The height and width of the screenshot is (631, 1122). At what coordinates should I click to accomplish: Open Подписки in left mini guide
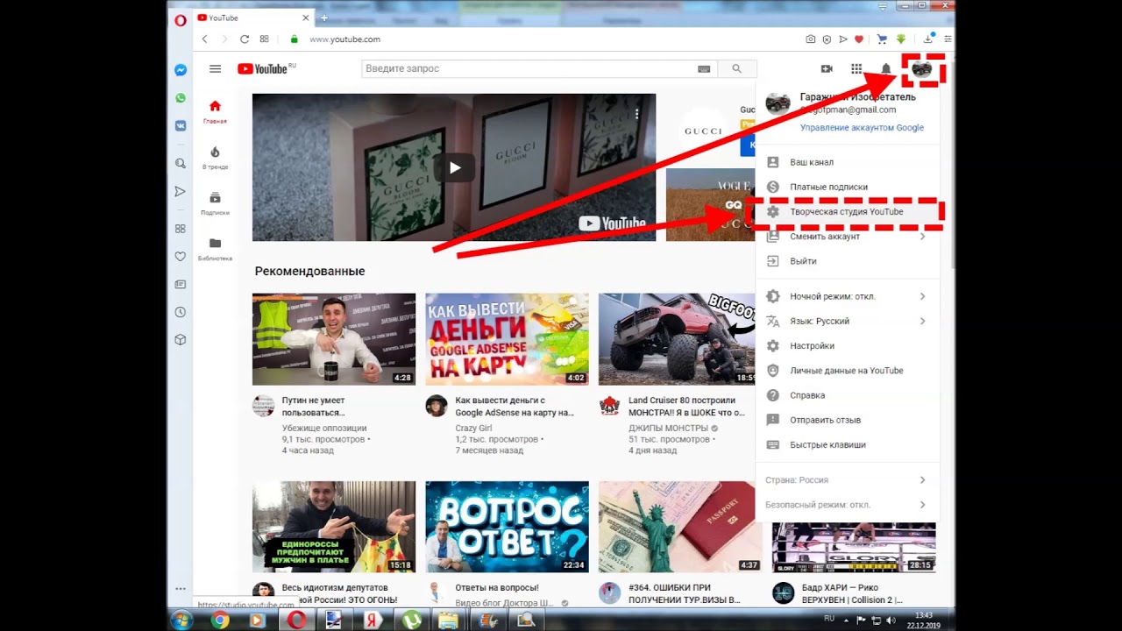215,203
